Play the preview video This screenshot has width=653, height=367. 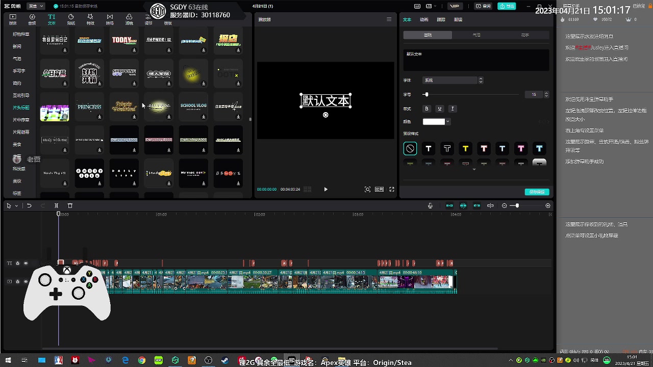(x=325, y=189)
